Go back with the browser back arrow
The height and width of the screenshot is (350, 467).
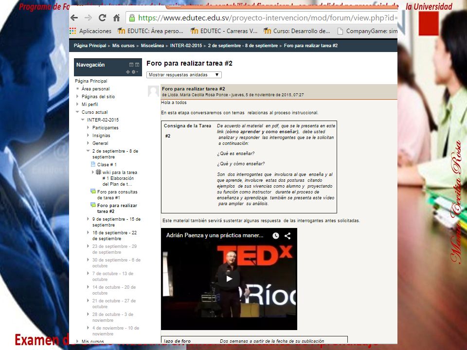click(x=74, y=18)
